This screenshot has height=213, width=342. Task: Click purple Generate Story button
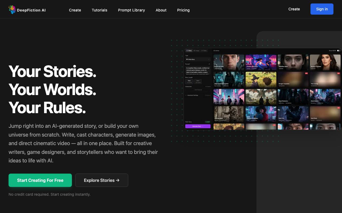pyautogui.click(x=198, y=126)
